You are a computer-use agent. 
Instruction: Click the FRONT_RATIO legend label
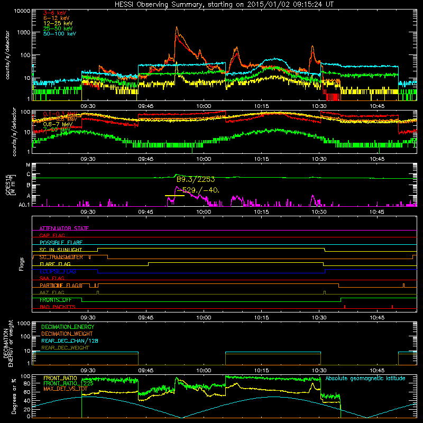click(x=60, y=378)
